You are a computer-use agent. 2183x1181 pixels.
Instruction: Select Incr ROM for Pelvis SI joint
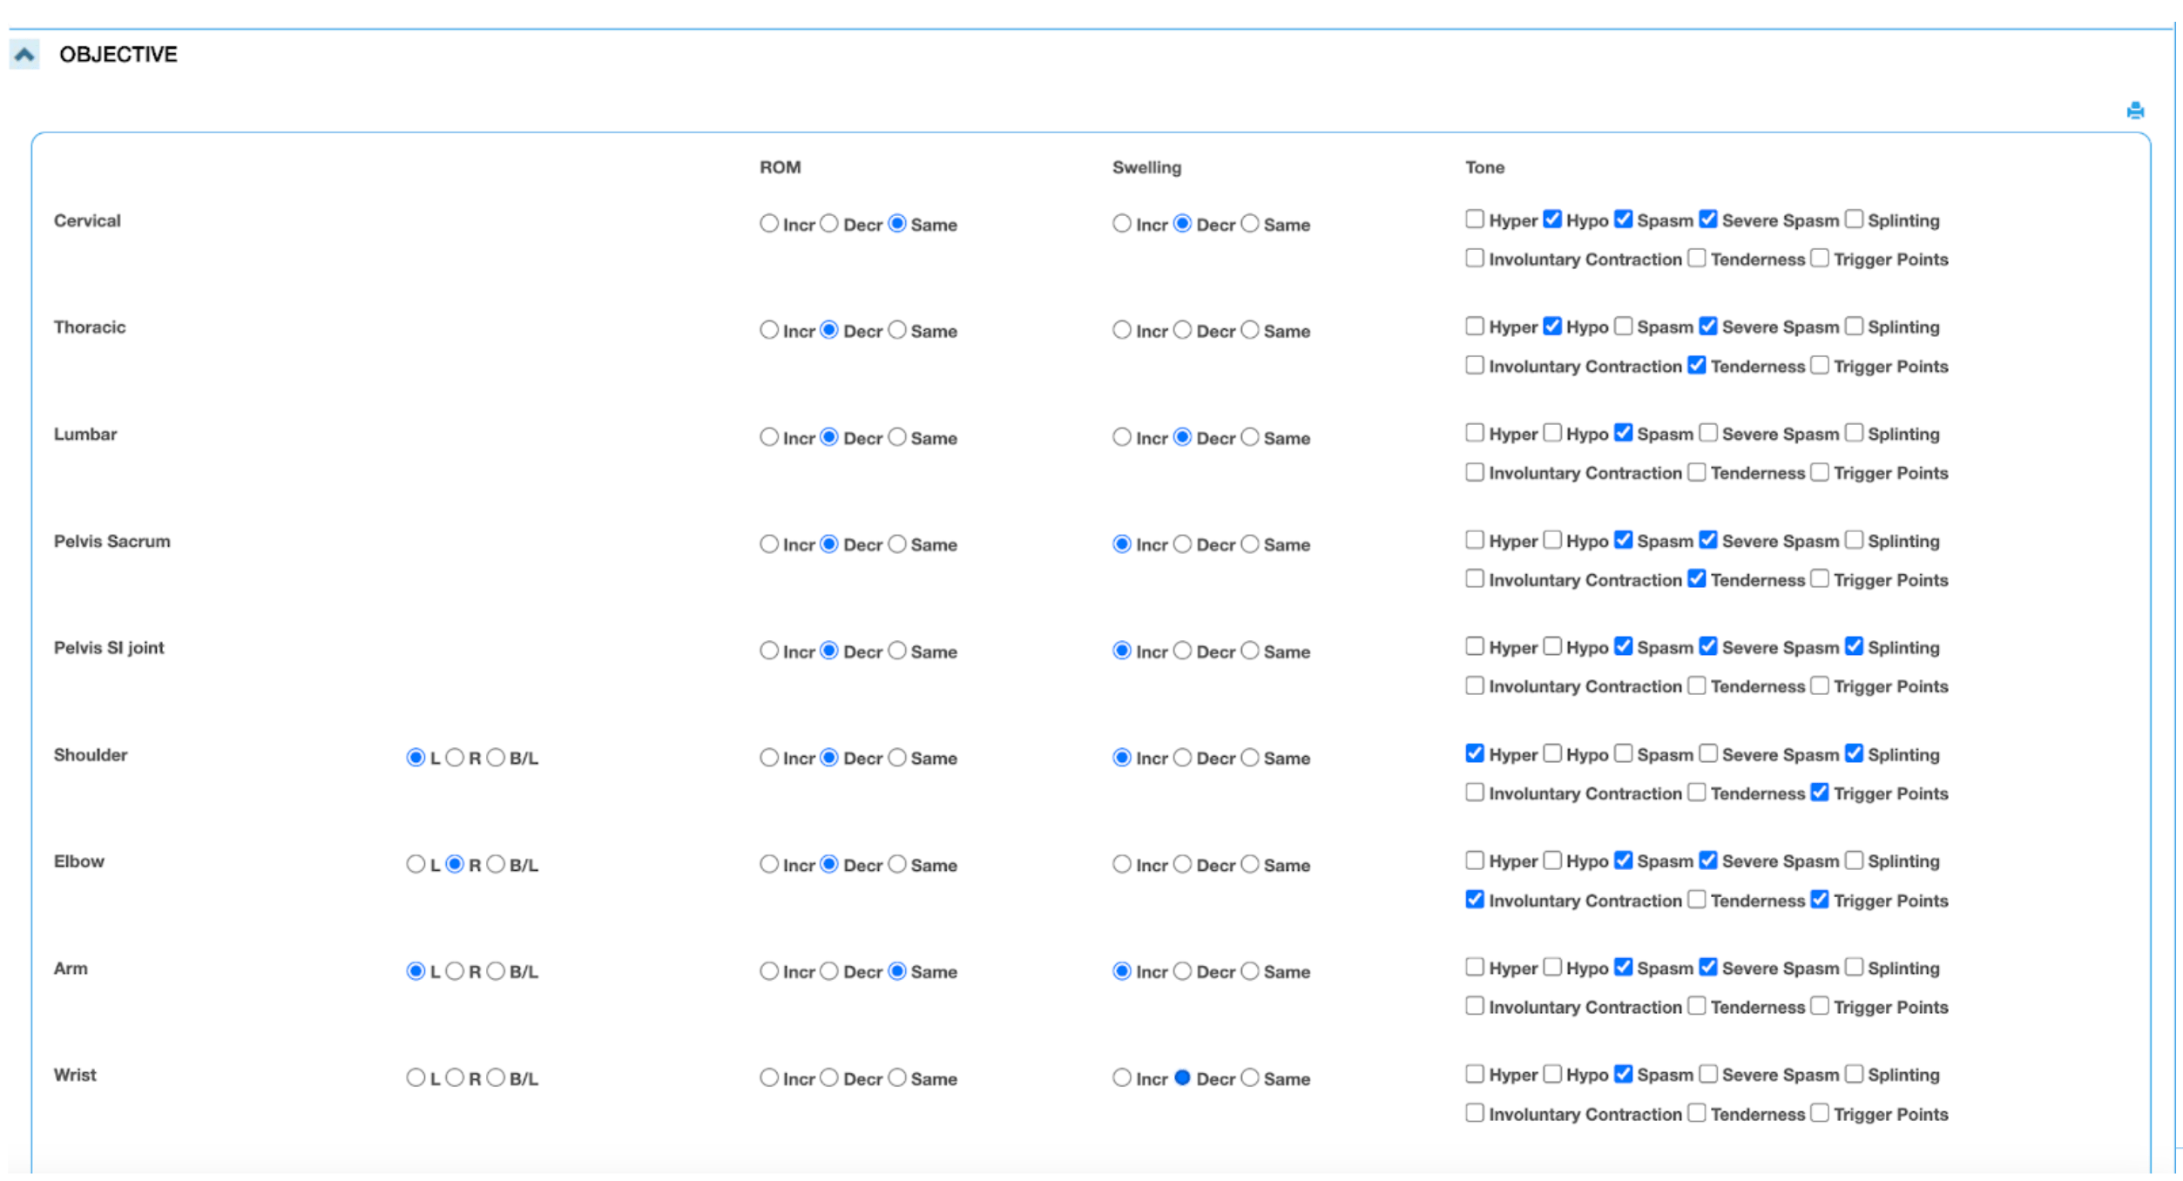[x=768, y=651]
